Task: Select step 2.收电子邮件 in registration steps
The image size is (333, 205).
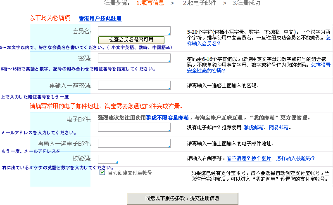Action: pos(200,3)
